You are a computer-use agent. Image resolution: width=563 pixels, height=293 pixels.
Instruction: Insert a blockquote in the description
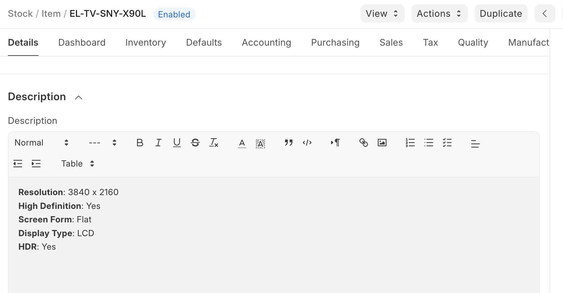click(288, 143)
